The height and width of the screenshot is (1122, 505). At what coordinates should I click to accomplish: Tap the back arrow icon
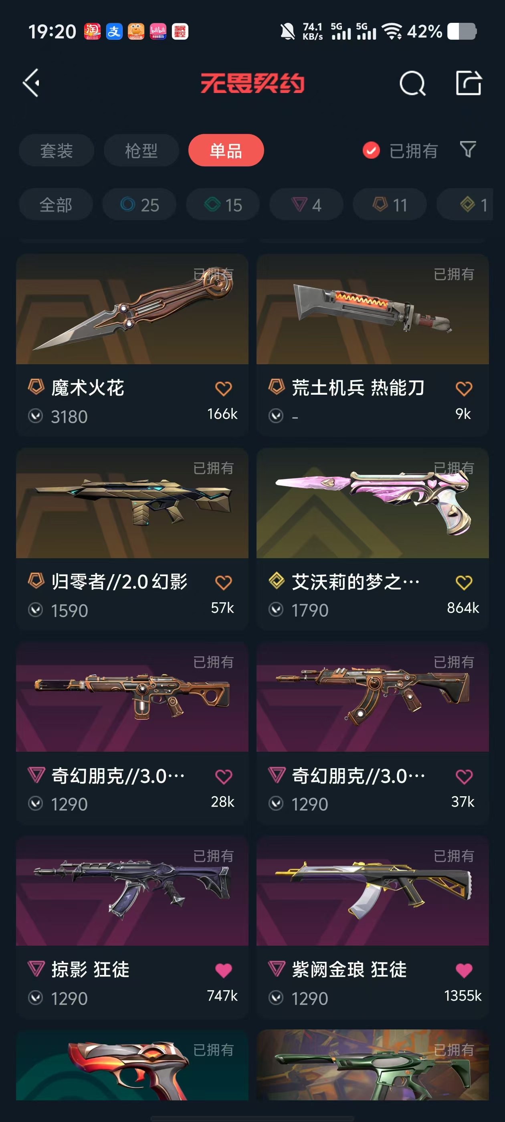point(31,83)
